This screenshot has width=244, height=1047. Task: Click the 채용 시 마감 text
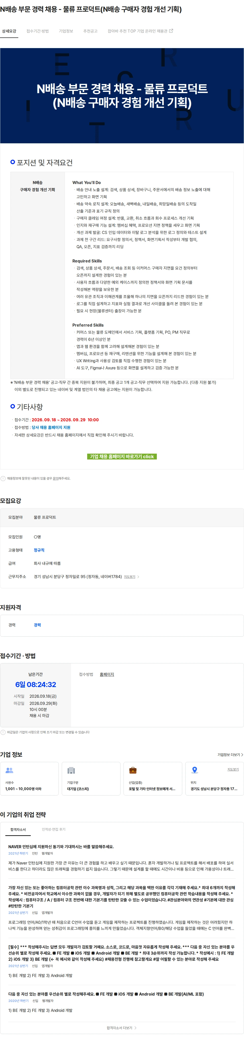(39, 716)
